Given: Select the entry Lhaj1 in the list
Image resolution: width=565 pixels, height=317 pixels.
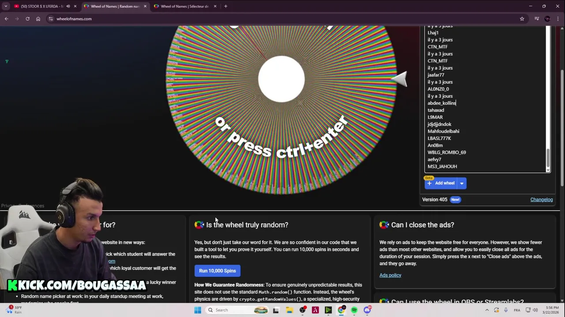Looking at the screenshot, I should pos(433,33).
